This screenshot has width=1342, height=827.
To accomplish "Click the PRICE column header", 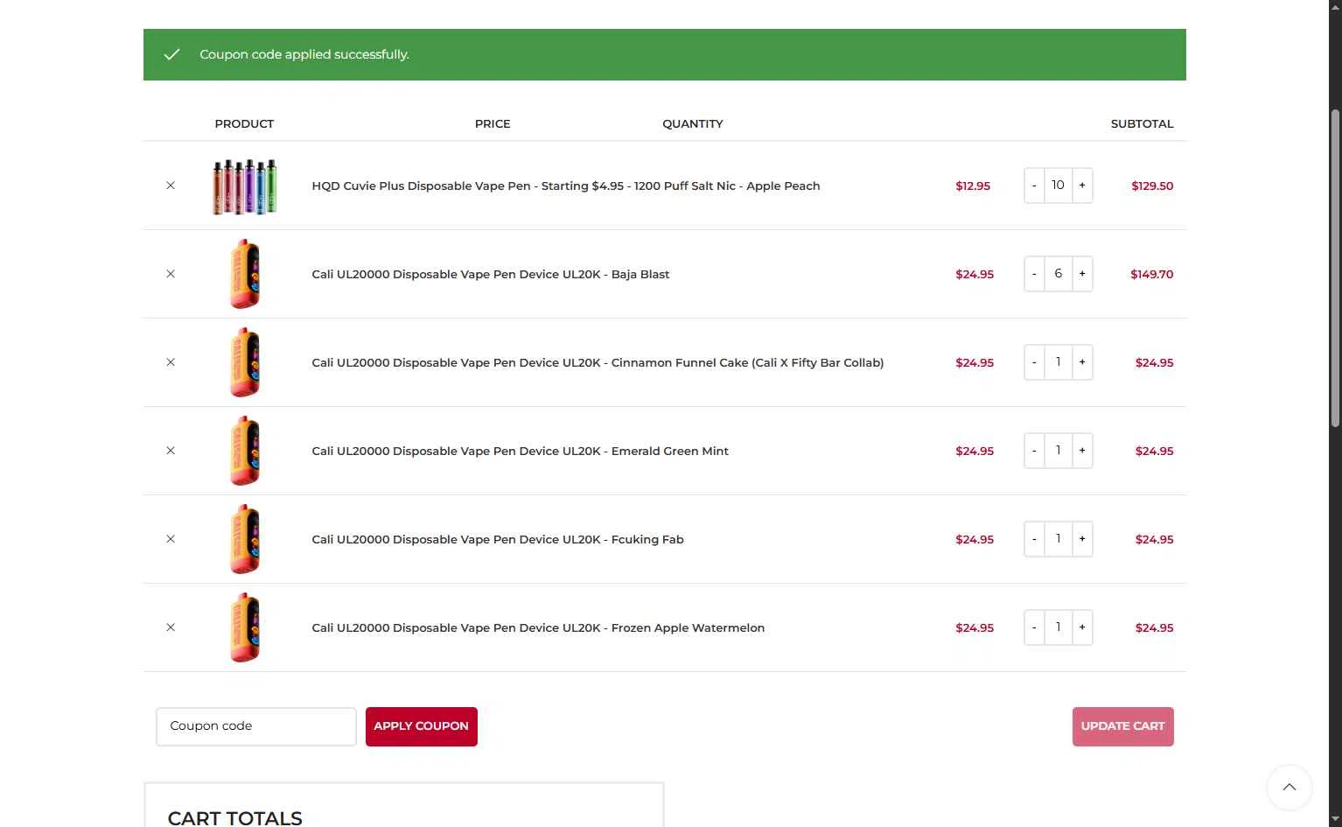I will coord(493,123).
